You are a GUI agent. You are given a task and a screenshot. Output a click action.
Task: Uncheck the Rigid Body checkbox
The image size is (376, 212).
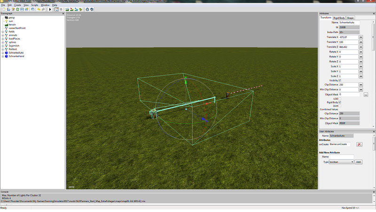tap(340, 102)
